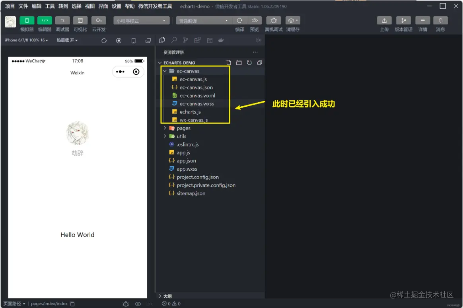The image size is (463, 308).
Task: Open Version Management (版本管理)
Action: [403, 20]
